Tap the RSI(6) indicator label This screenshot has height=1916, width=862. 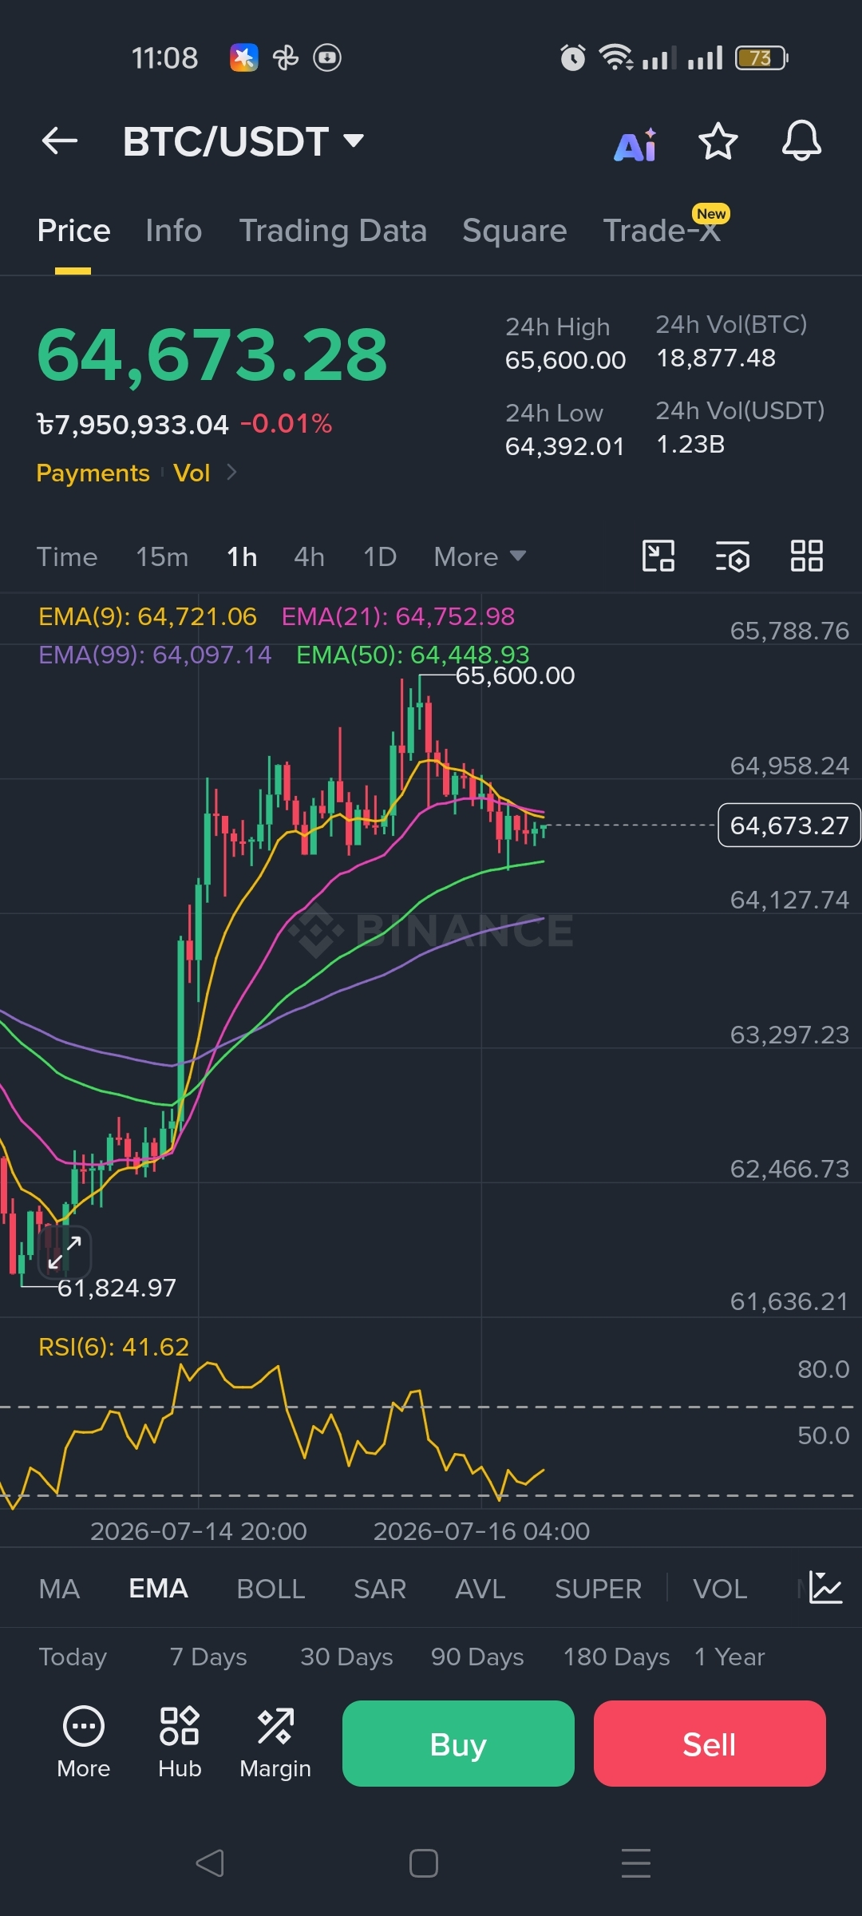113,1347
